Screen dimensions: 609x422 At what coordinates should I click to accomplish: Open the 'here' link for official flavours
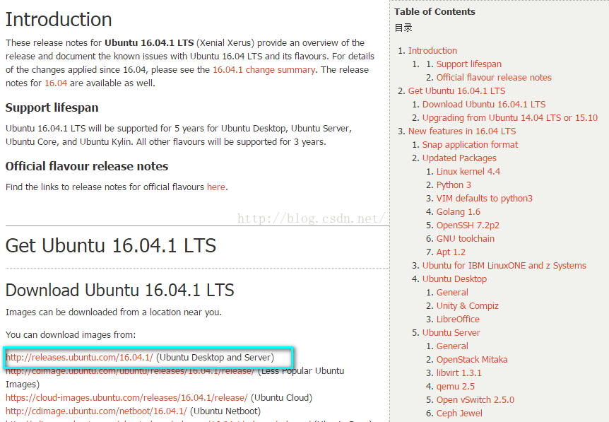tap(216, 187)
